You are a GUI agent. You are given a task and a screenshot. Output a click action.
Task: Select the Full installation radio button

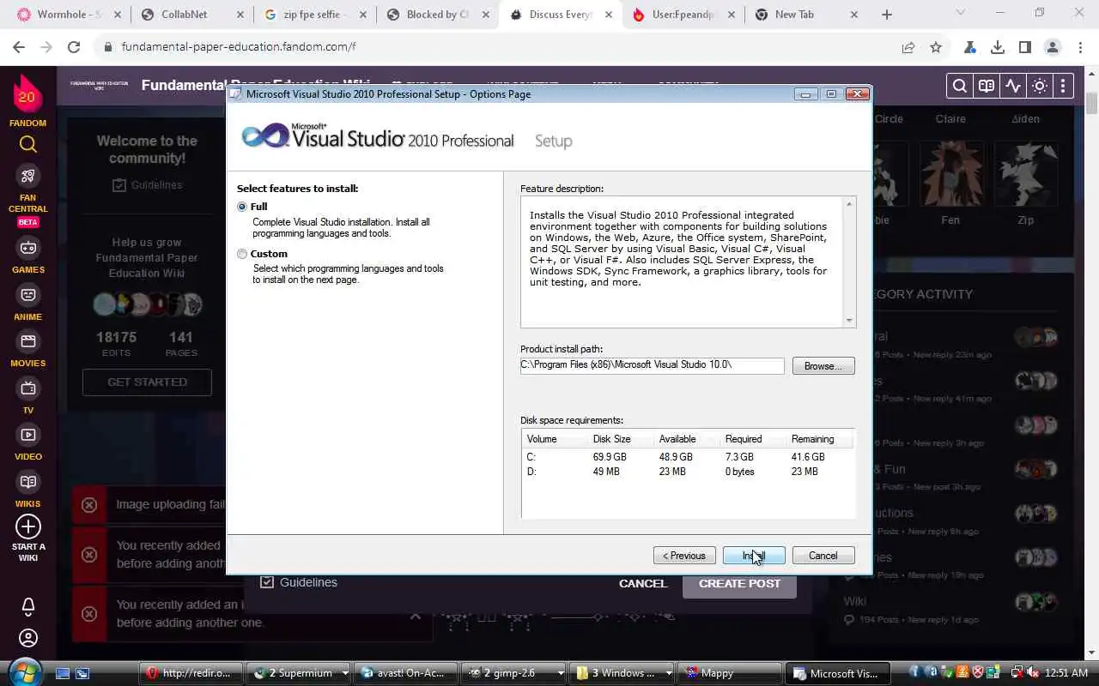point(242,207)
